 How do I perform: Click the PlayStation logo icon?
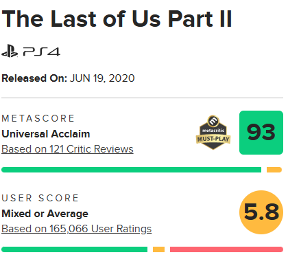[x=10, y=51]
